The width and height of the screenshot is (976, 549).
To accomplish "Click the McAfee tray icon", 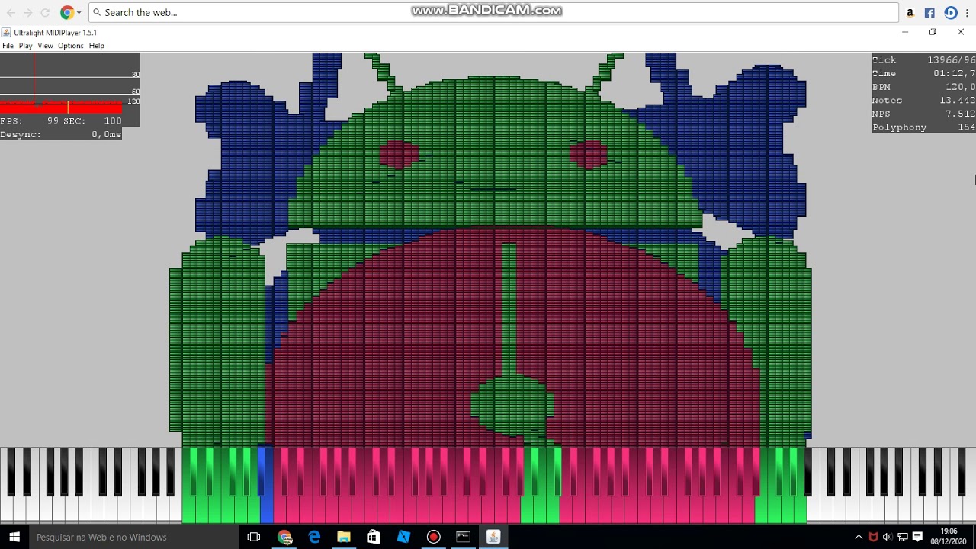I will pyautogui.click(x=874, y=537).
